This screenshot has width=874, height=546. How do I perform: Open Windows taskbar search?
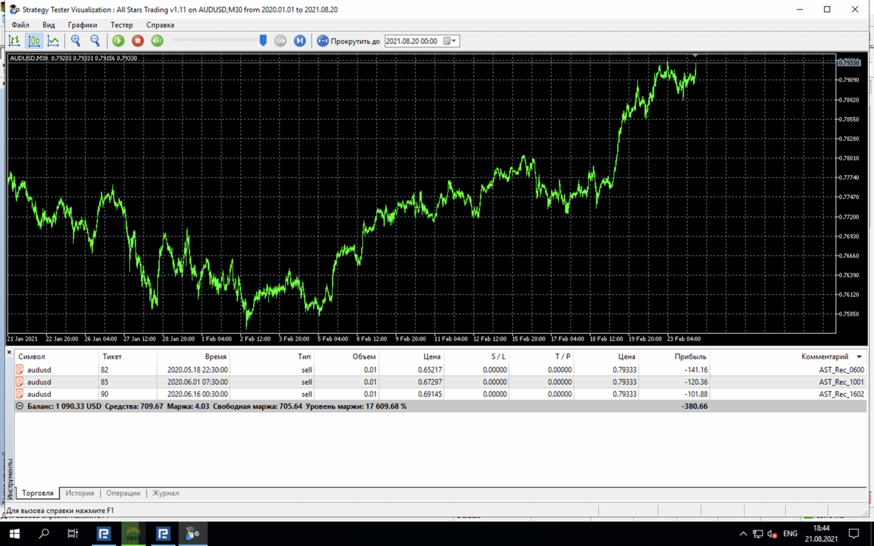pos(44,534)
